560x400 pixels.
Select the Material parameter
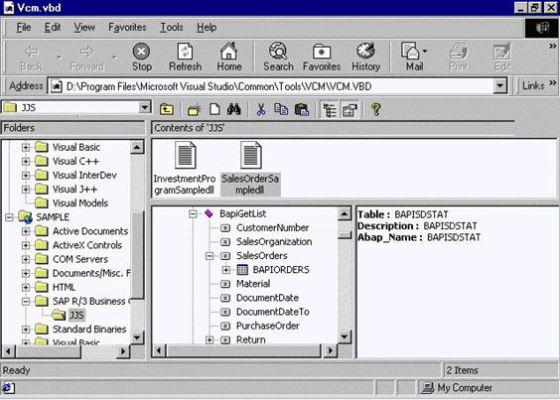(253, 284)
